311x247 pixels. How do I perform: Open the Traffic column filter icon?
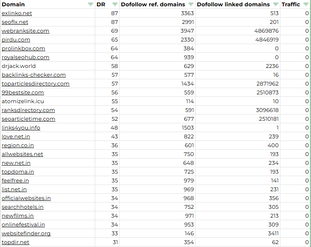coord(306,4)
